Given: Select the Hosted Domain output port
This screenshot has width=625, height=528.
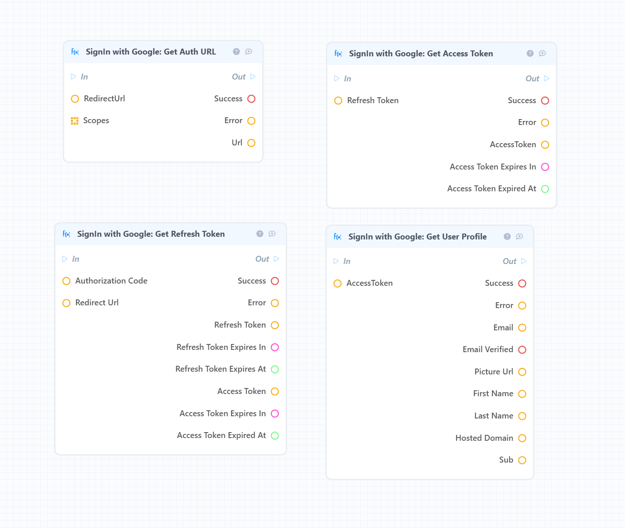Looking at the screenshot, I should point(522,438).
